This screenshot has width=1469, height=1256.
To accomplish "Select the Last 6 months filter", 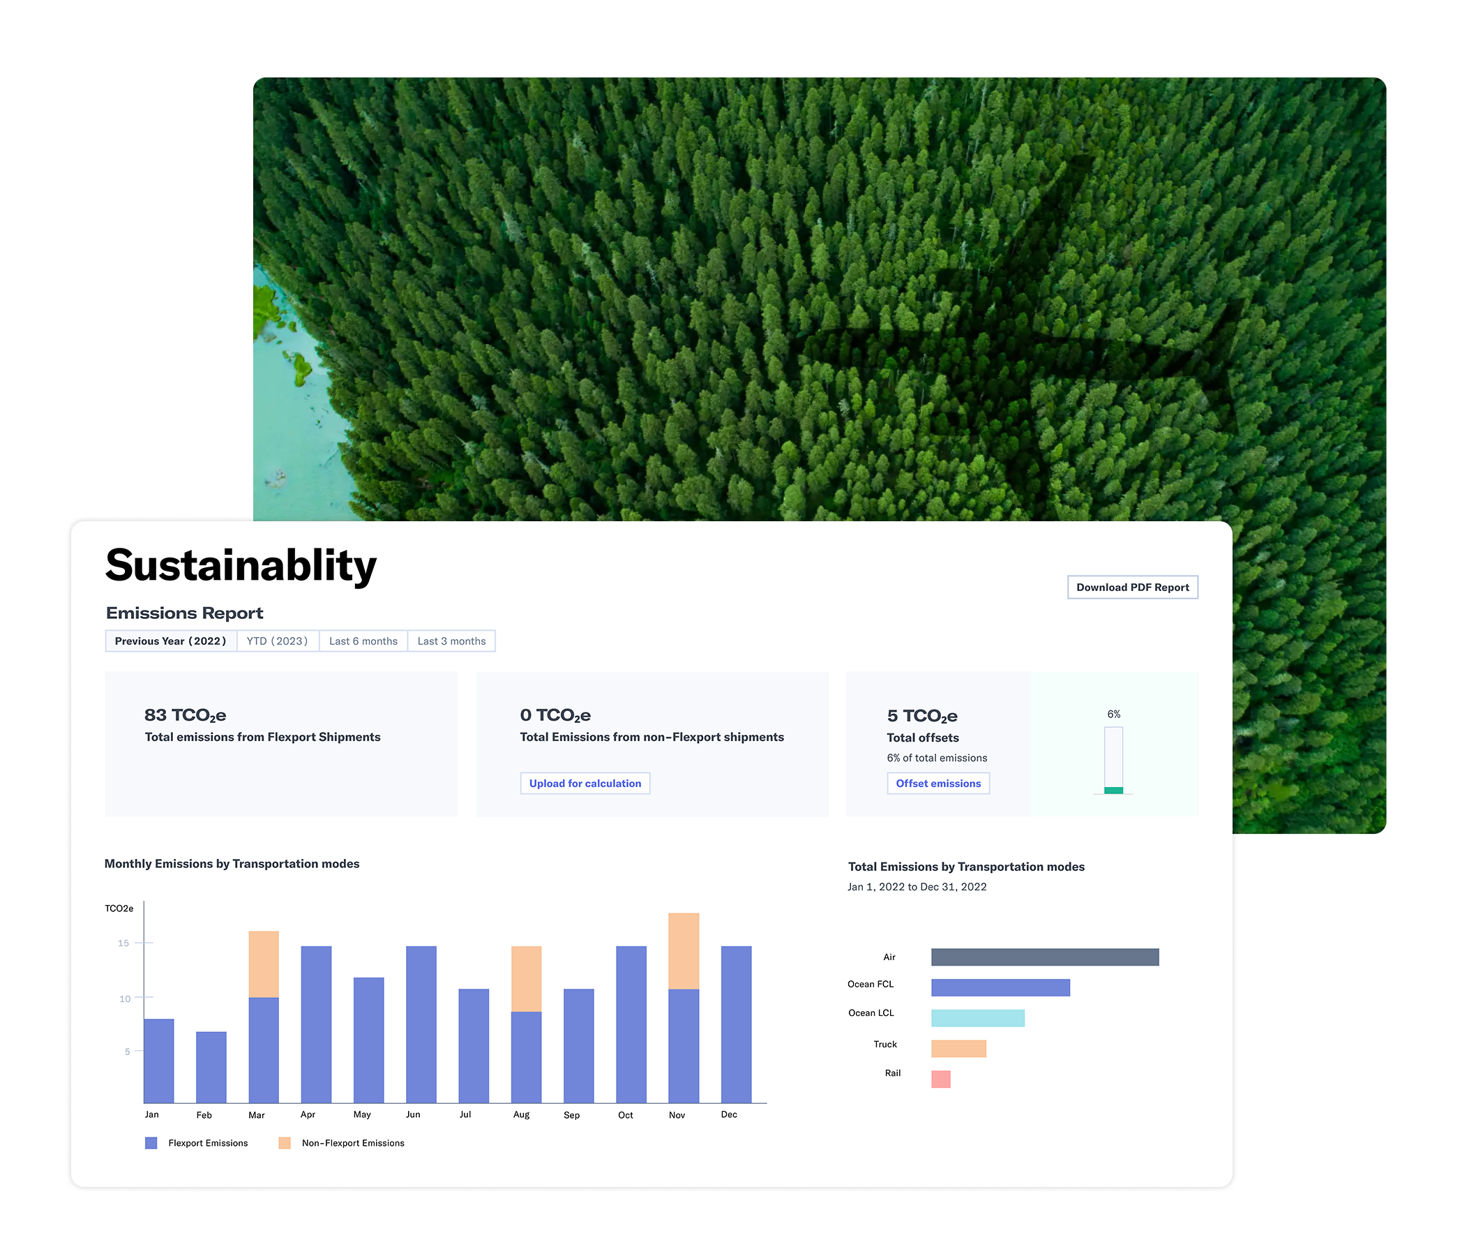I will (363, 641).
